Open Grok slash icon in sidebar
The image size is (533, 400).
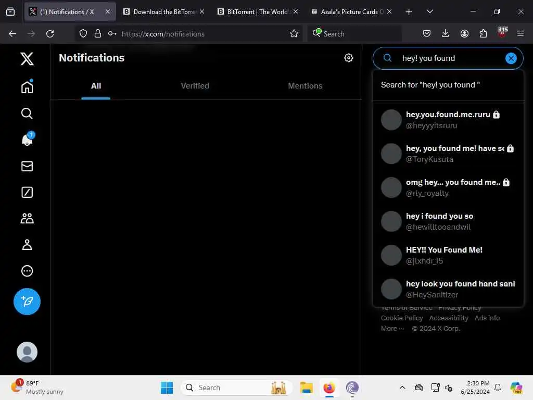[x=27, y=192]
